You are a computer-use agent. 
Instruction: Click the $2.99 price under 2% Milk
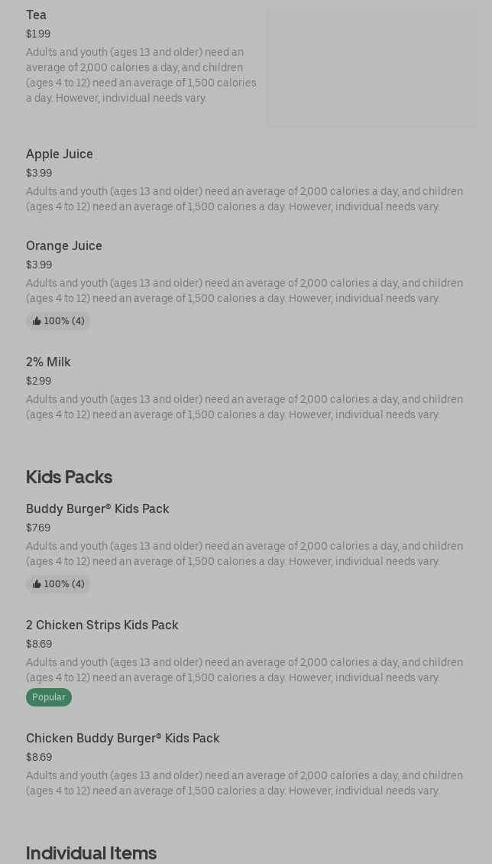[38, 381]
